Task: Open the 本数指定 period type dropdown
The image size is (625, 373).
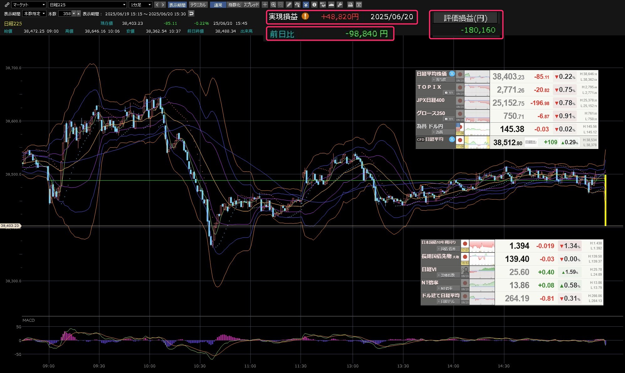Action: click(34, 14)
